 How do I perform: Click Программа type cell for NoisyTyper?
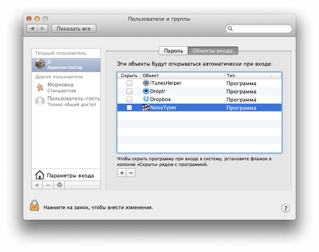(241, 108)
